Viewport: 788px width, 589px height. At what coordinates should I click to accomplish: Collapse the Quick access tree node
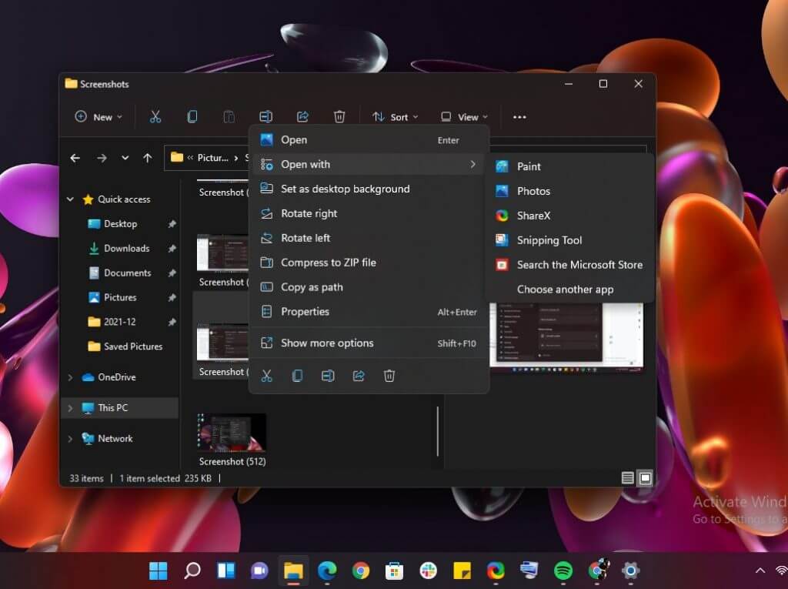click(70, 199)
